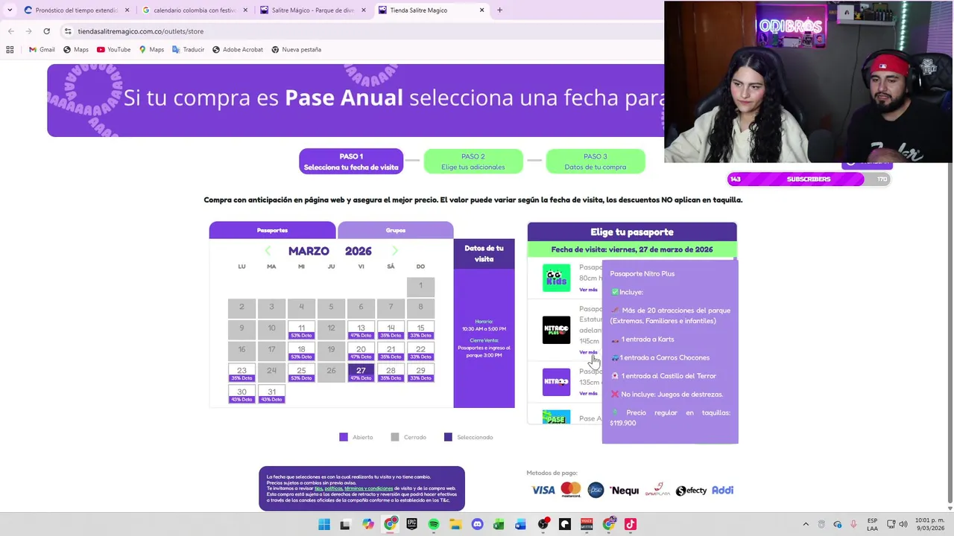954x536 pixels.
Task: Click the Go Kids passport logo
Action: coord(556,278)
